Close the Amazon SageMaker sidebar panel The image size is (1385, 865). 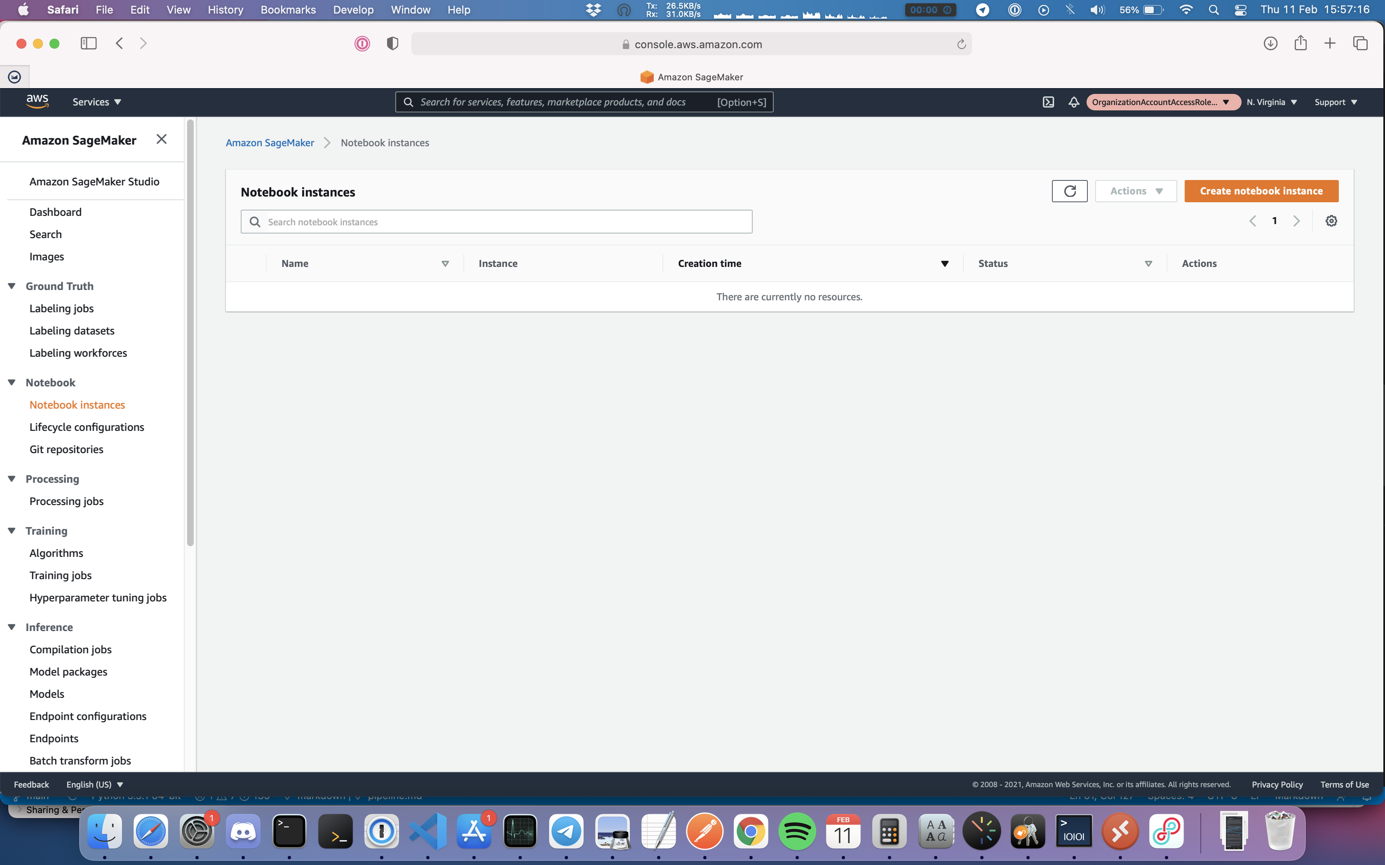[x=162, y=140]
